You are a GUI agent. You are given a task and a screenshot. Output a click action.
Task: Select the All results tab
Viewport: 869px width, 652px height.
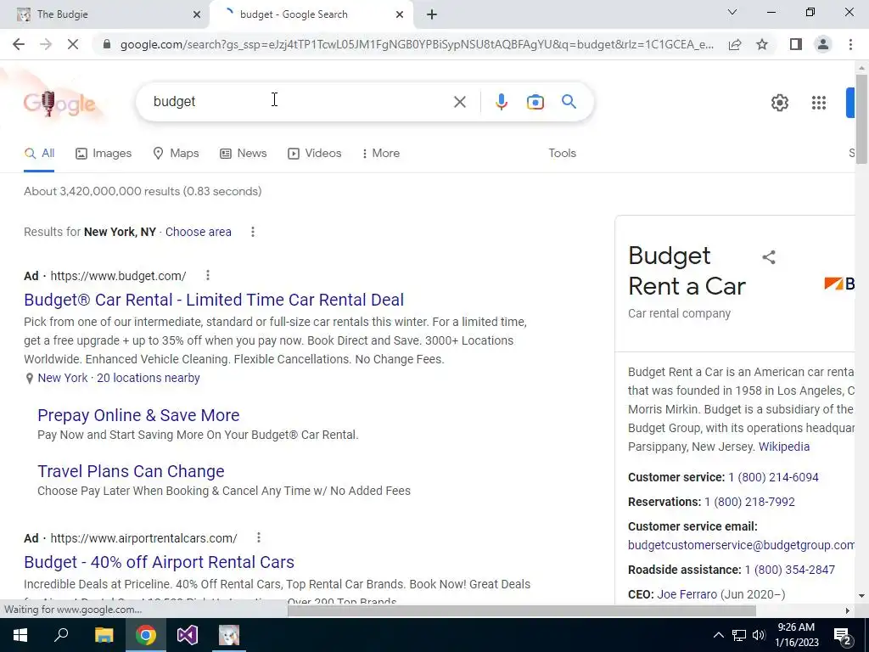[39, 153]
